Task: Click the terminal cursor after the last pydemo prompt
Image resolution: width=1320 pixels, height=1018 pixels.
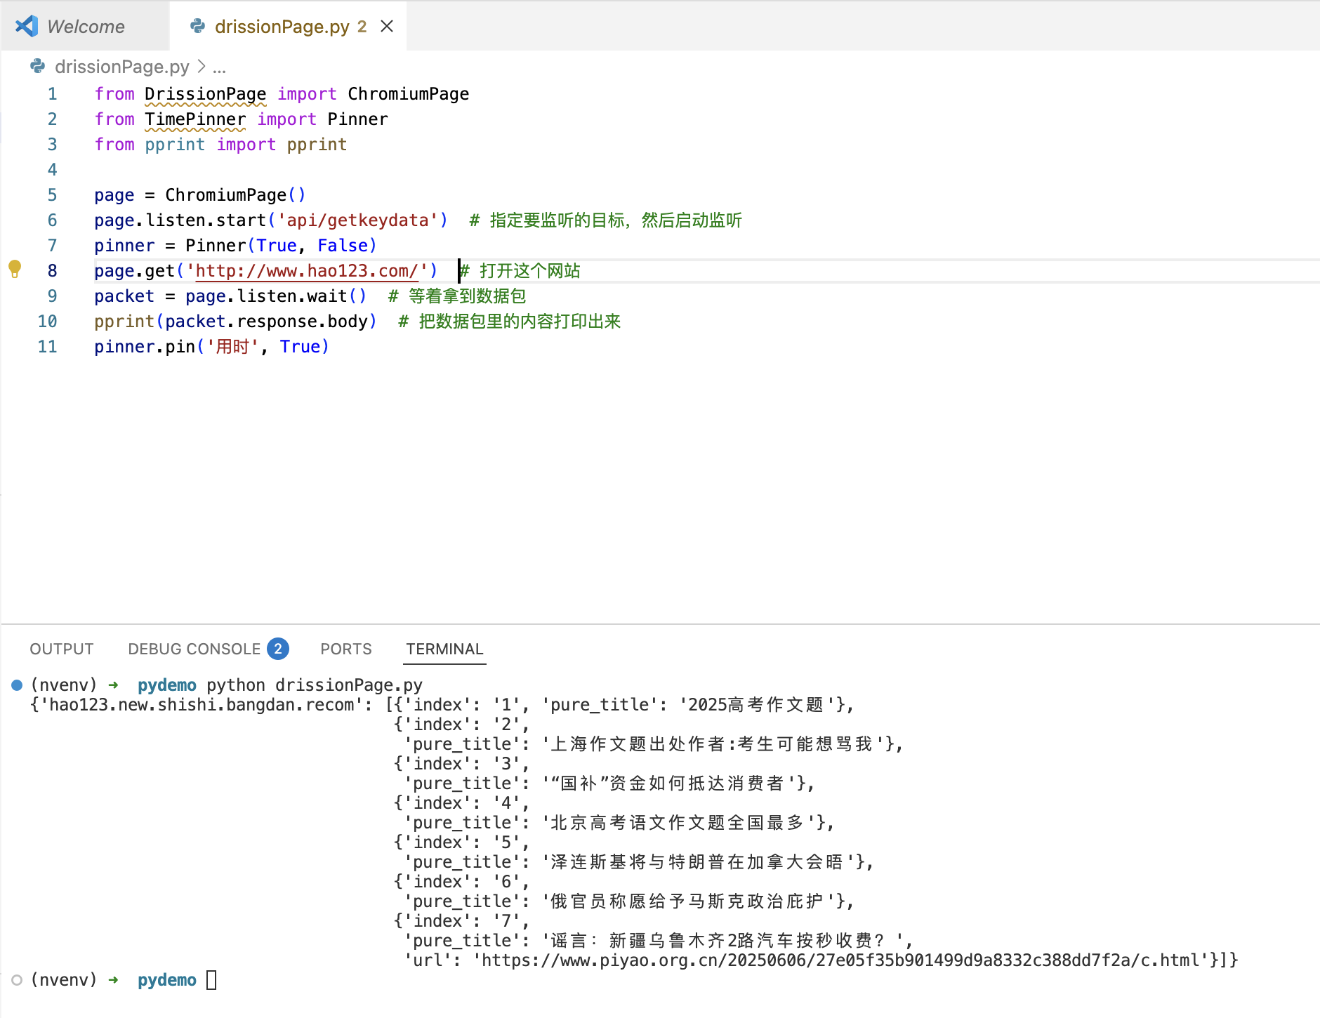Action: [211, 979]
